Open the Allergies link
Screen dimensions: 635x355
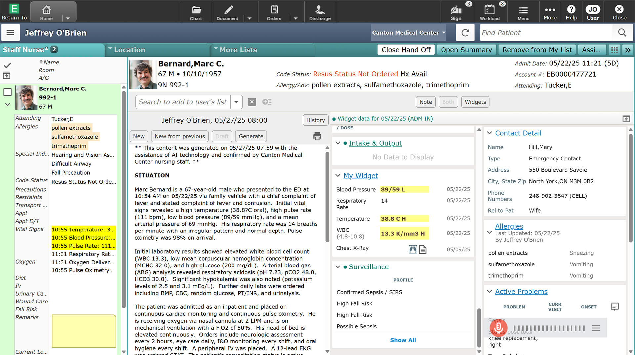509,226
